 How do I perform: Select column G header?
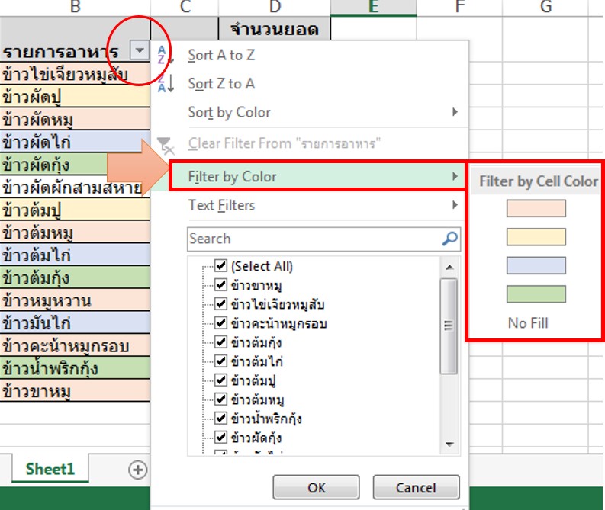[x=546, y=8]
